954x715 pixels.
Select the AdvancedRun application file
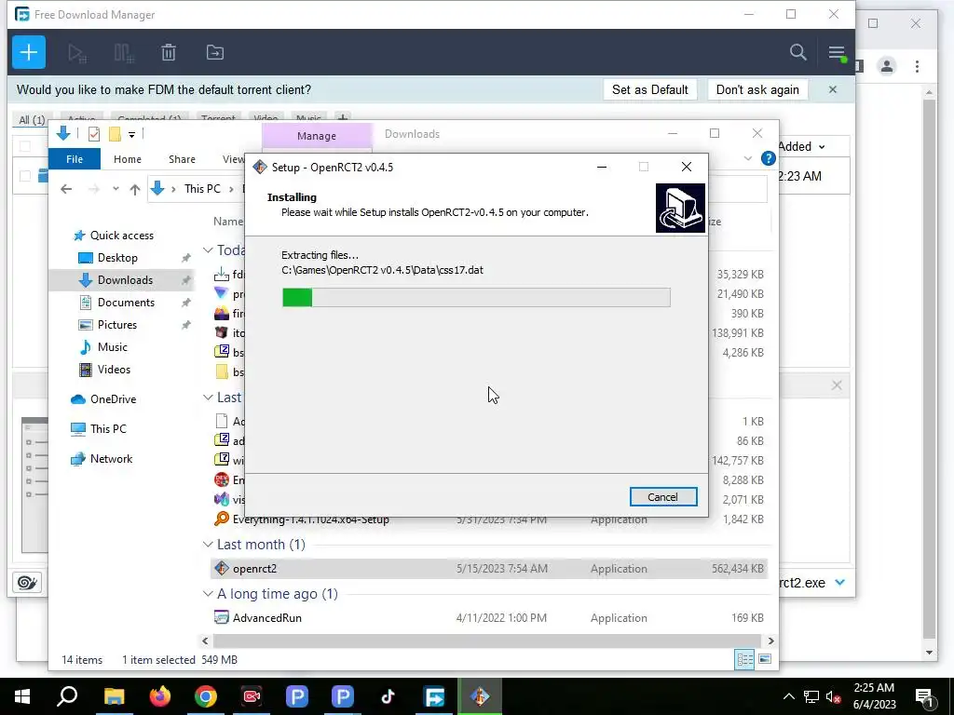click(x=488, y=618)
